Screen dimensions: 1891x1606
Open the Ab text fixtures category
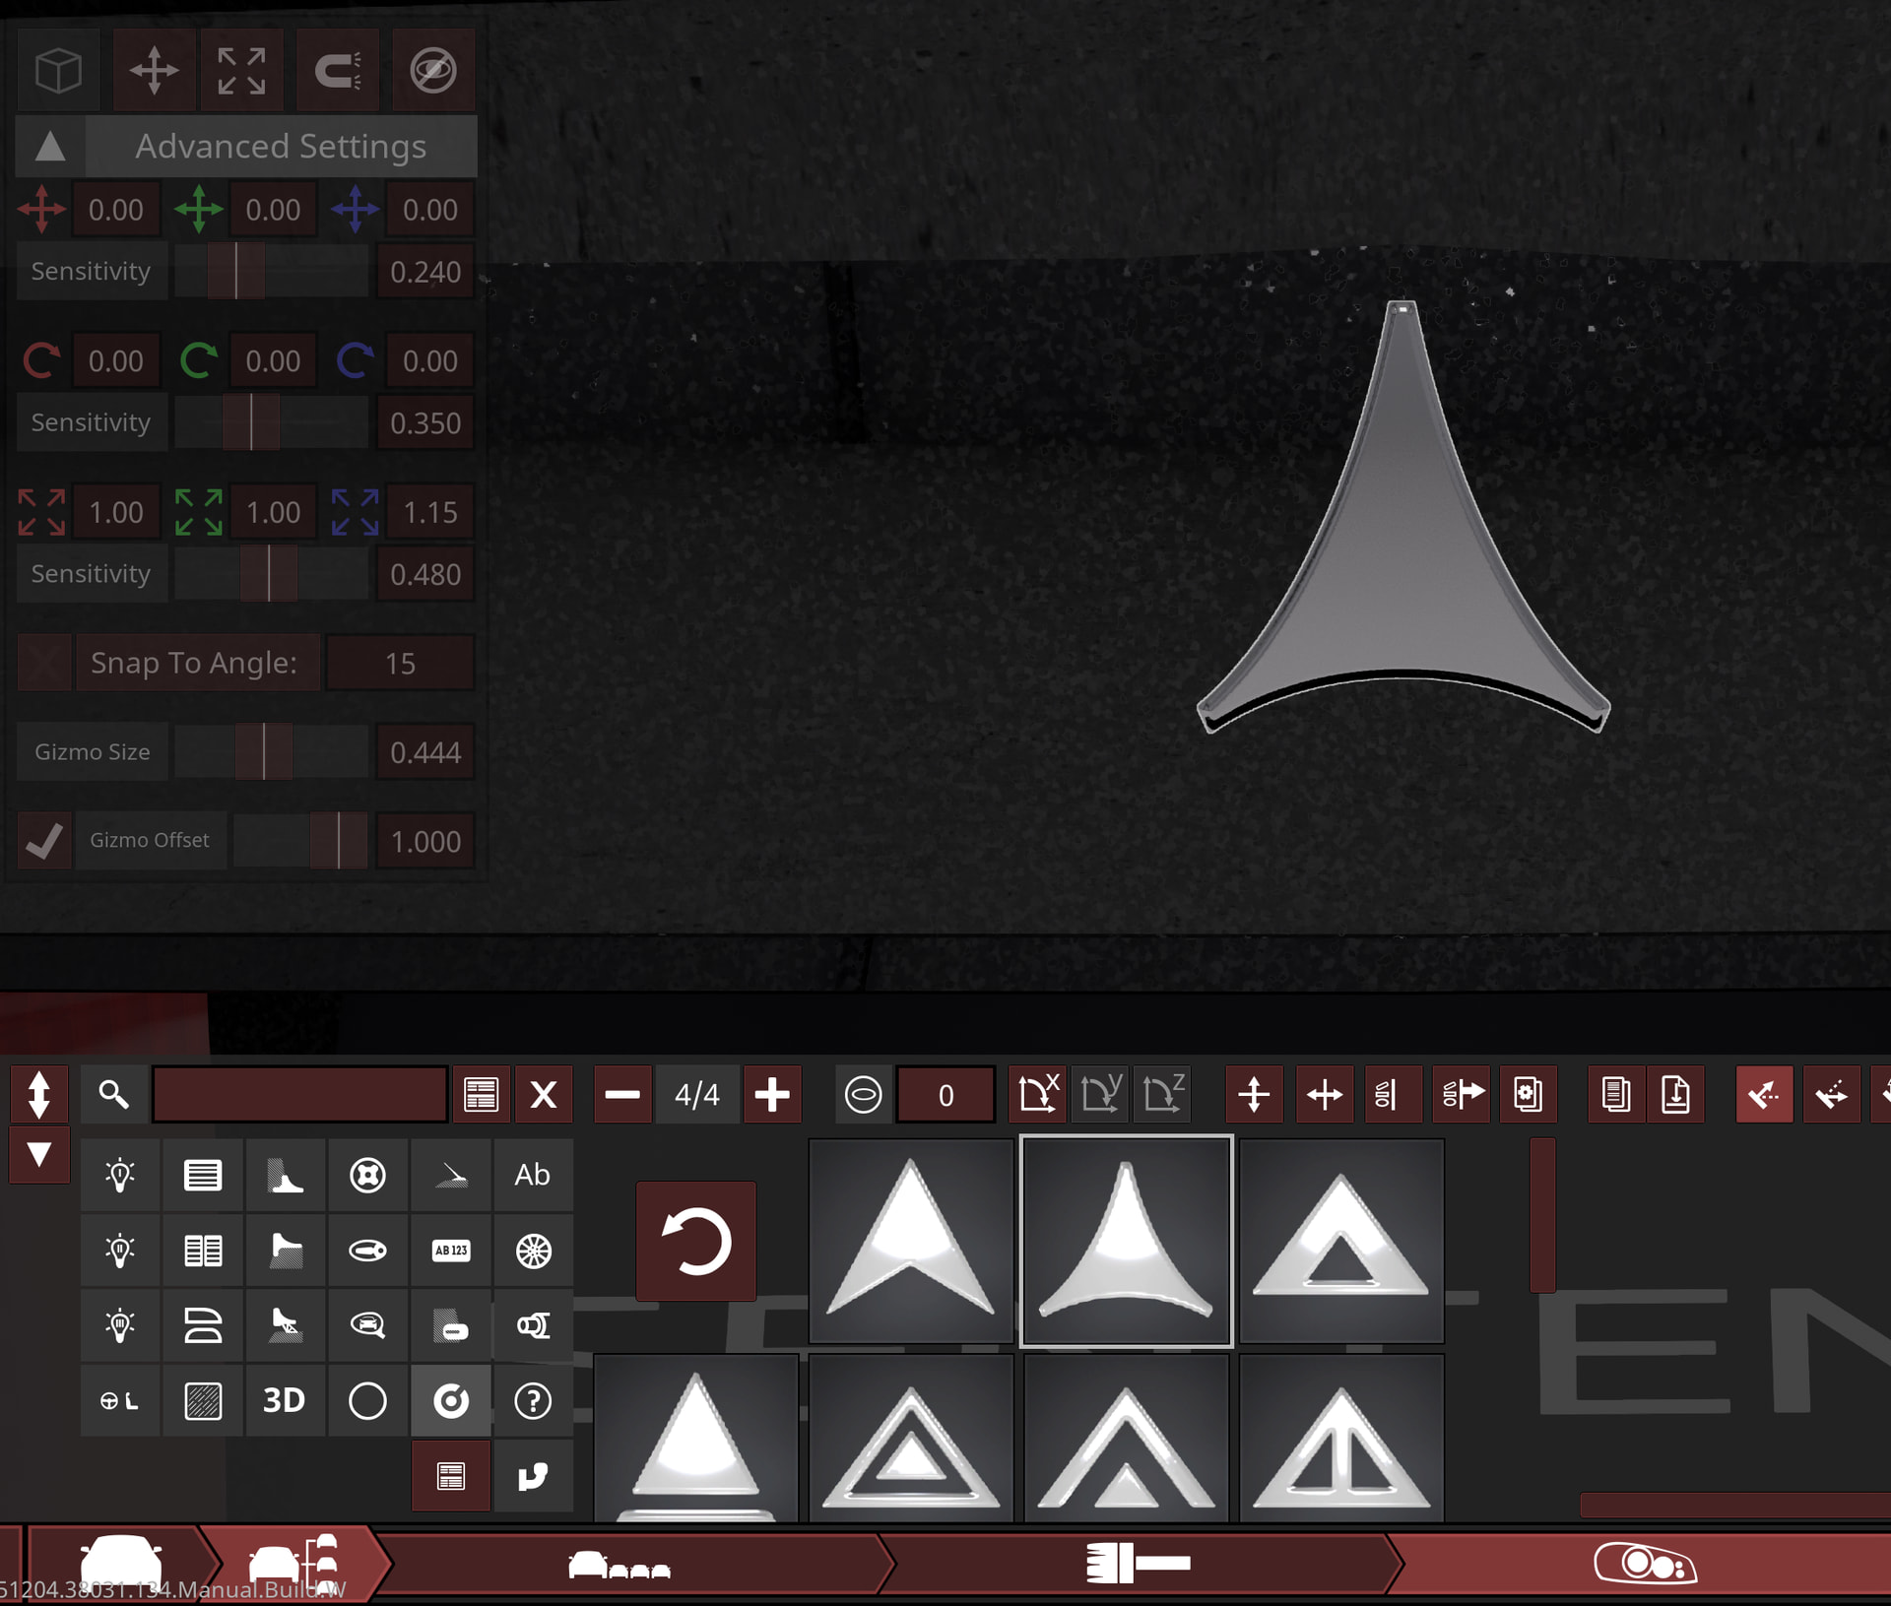(x=533, y=1175)
